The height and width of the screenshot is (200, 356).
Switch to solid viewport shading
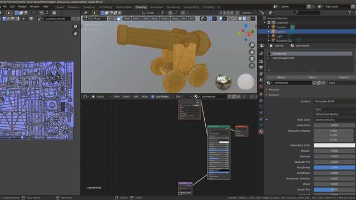(240, 18)
